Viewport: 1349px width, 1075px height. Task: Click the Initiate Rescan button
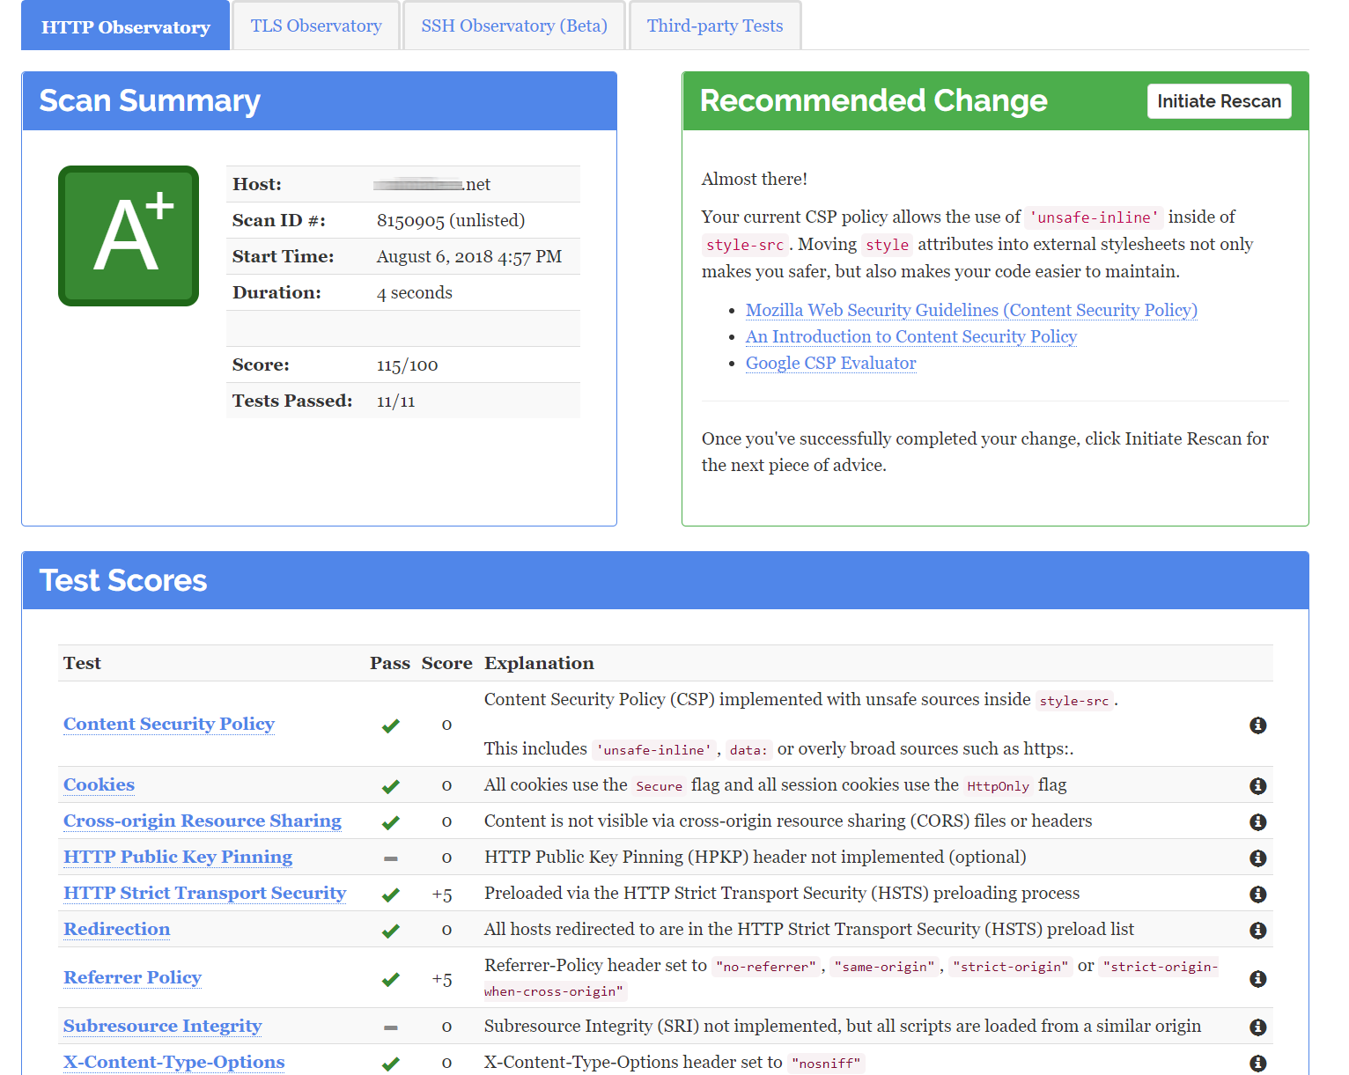click(x=1219, y=101)
